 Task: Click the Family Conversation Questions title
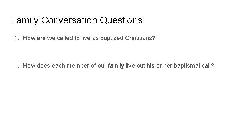click(x=77, y=20)
